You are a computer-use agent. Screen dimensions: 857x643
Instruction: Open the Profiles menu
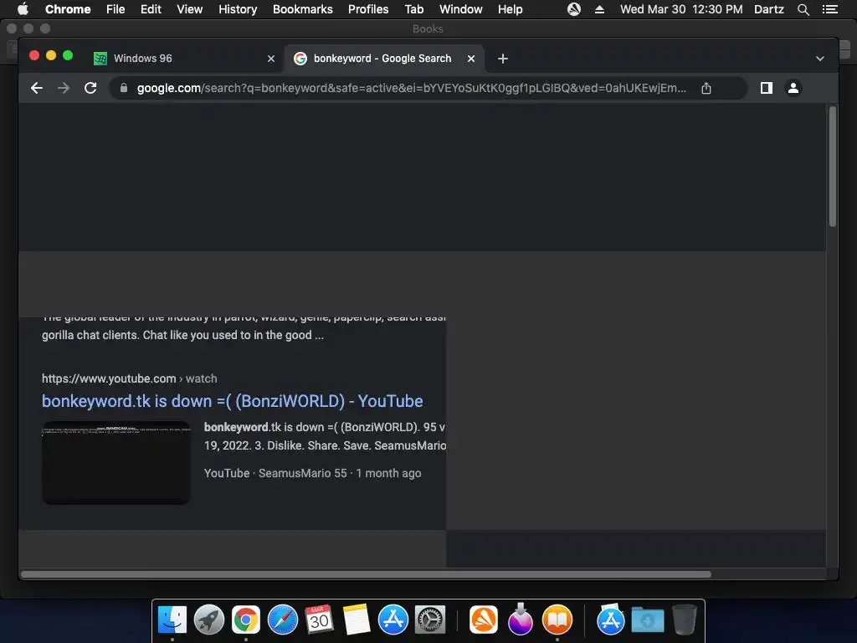coord(368,9)
